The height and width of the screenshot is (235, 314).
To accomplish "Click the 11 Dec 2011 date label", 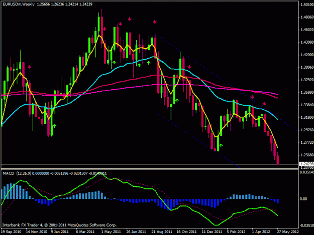I will (x=212, y=232).
